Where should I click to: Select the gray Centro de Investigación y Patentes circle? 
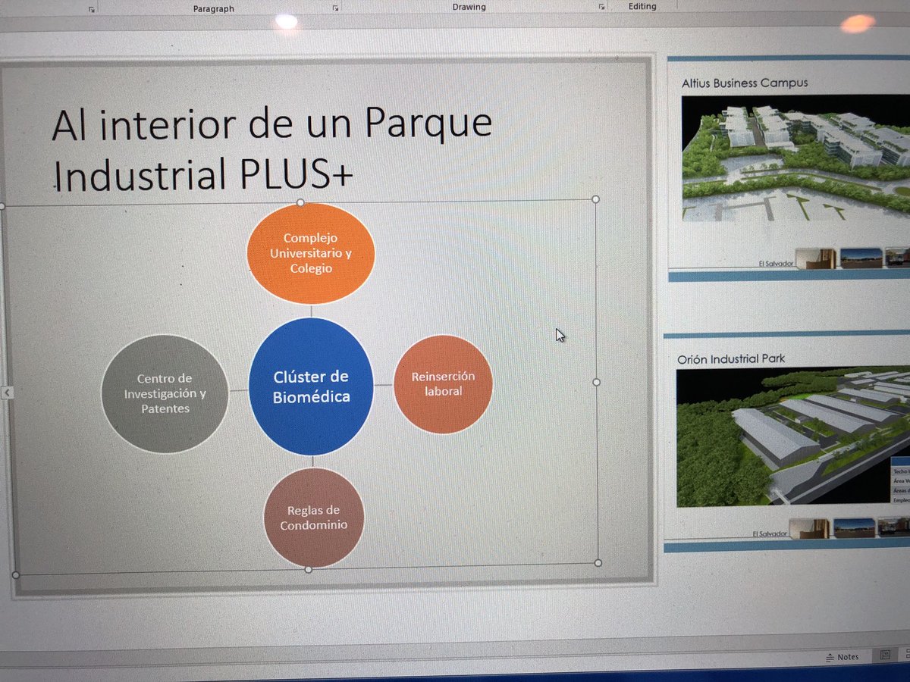(165, 394)
